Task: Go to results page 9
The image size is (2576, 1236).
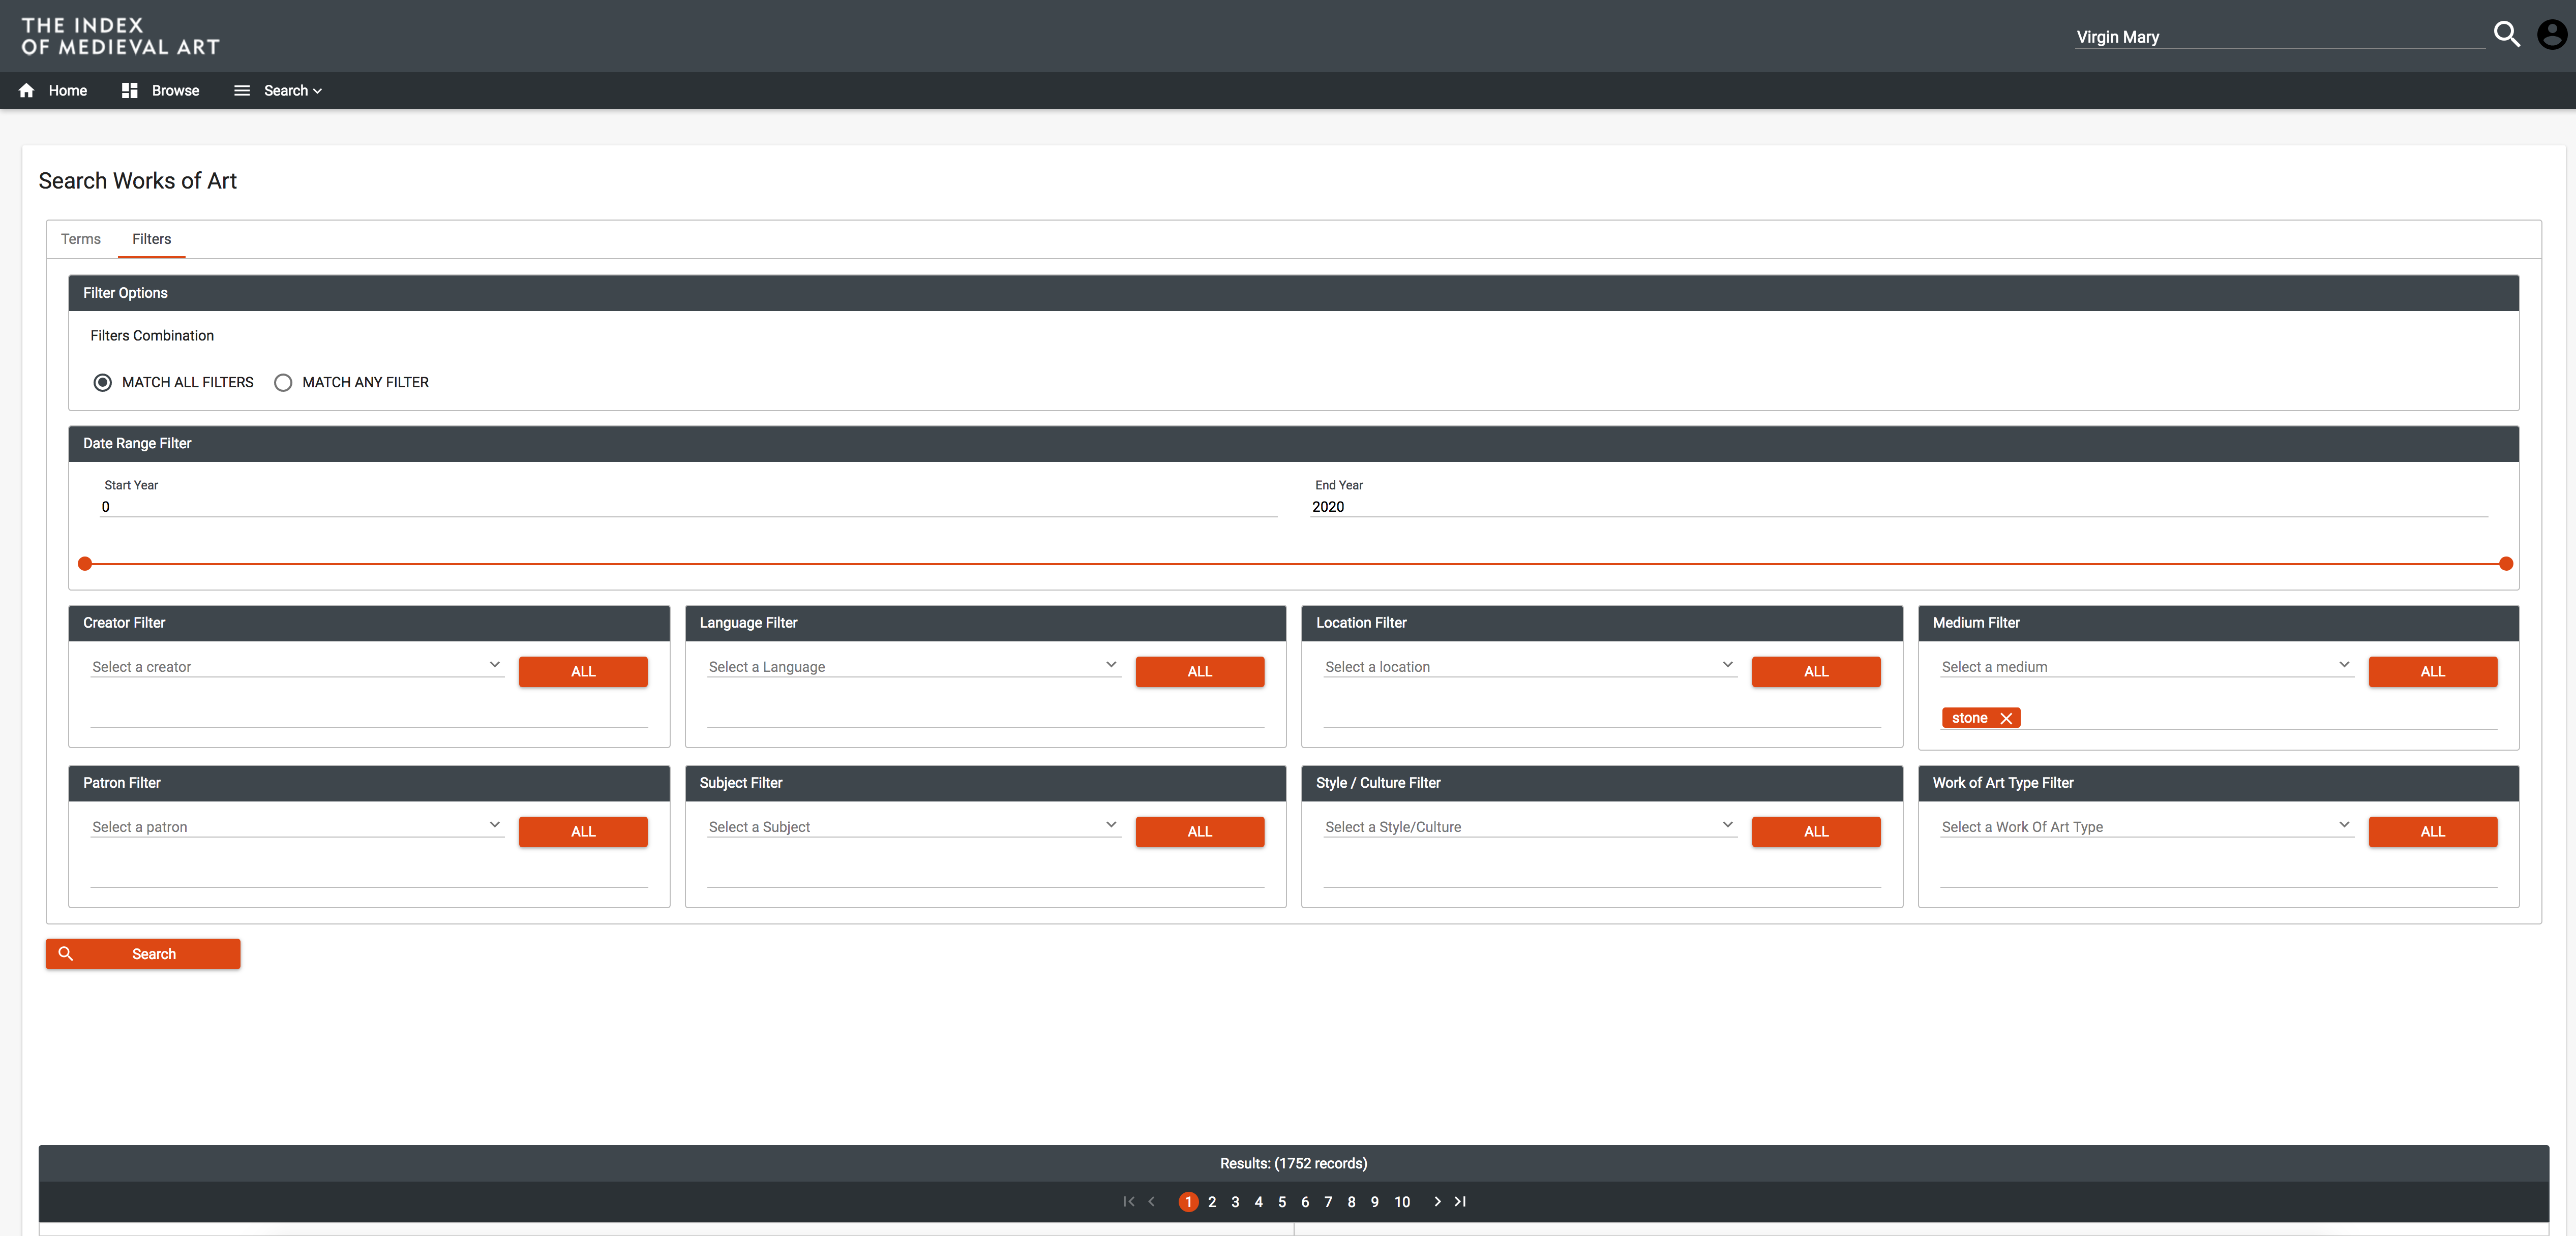Action: (1374, 1202)
